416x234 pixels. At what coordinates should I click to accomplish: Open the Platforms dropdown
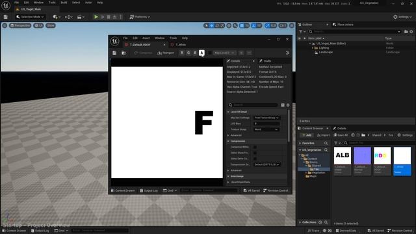(140, 17)
